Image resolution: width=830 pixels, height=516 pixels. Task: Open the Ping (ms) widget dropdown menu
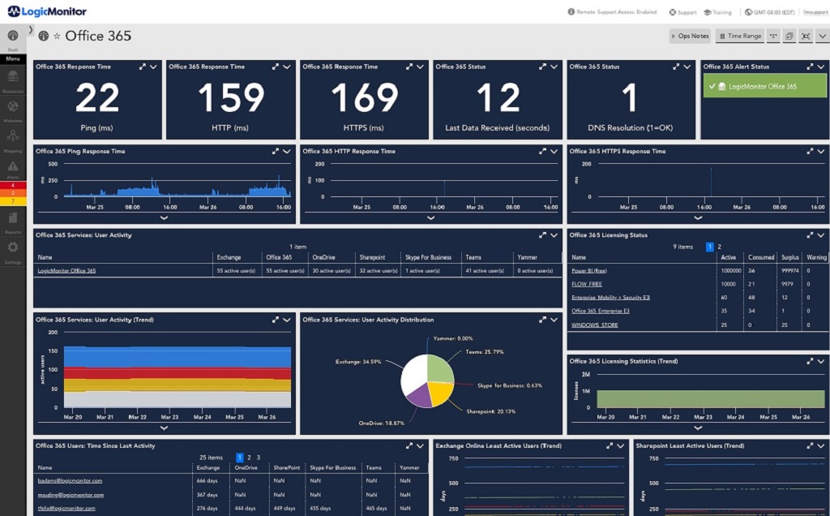[x=153, y=67]
